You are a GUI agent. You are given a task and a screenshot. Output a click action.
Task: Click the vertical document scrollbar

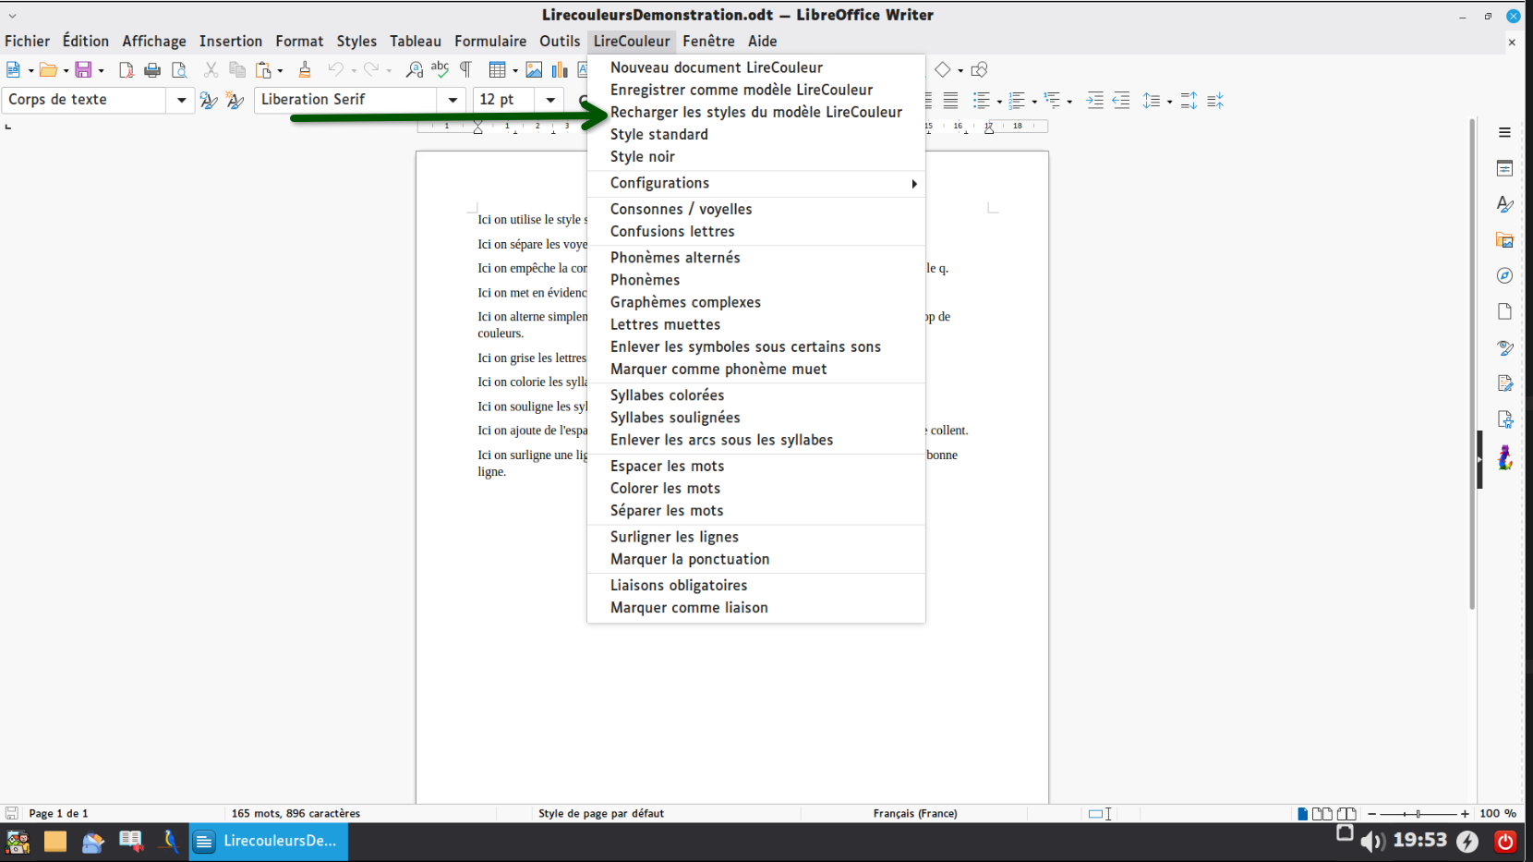point(1471,370)
